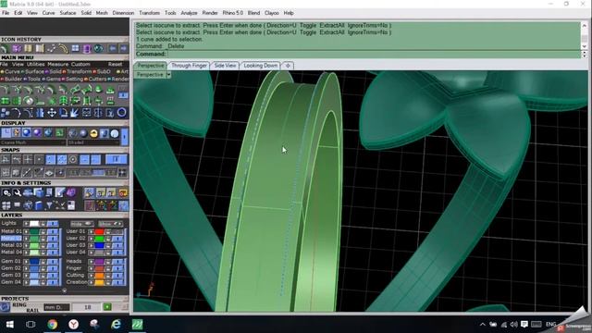Image resolution: width=592 pixels, height=333 pixels.
Task: Select the Circle tool in blue toolbar row
Action: point(121,113)
